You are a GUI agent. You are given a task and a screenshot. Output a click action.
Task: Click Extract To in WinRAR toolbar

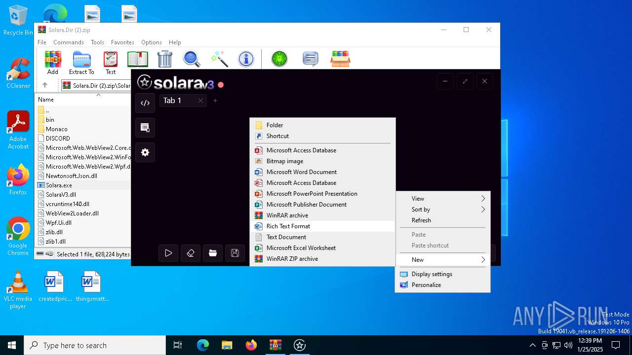(81, 63)
